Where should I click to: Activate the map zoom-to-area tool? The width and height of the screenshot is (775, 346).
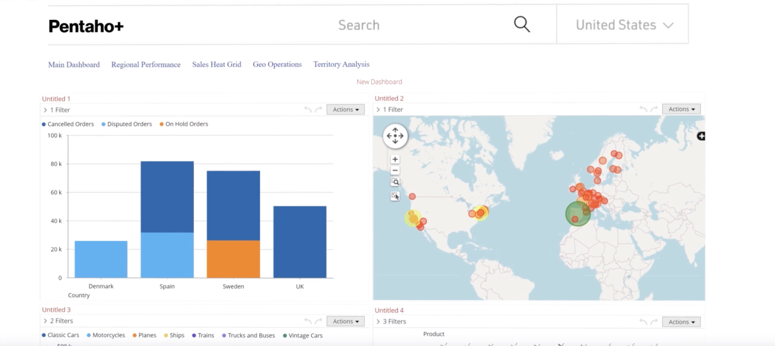pos(395,182)
